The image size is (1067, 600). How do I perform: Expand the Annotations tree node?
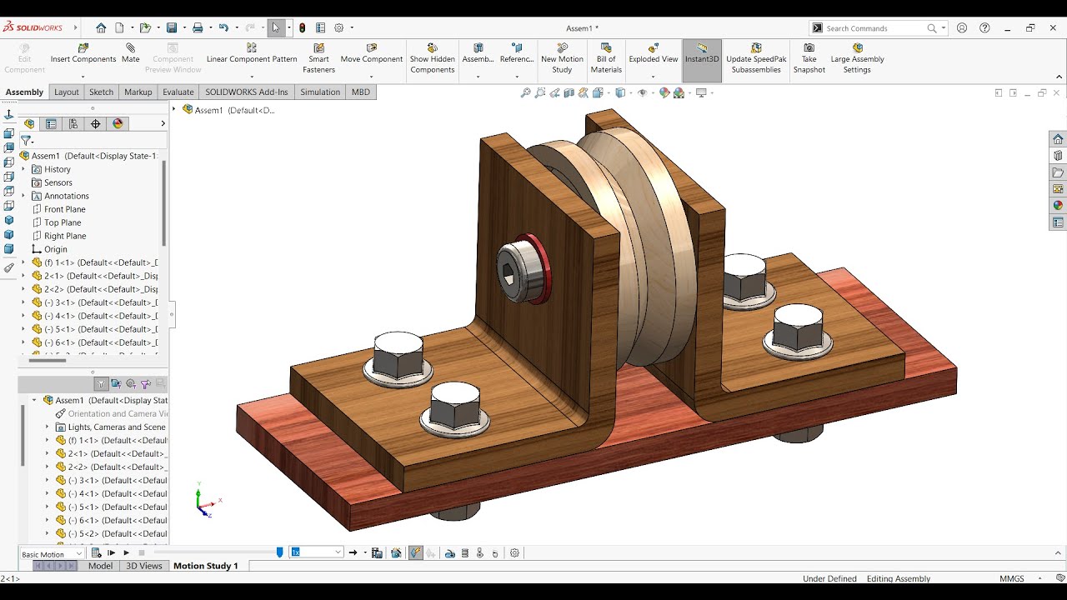pyautogui.click(x=23, y=196)
